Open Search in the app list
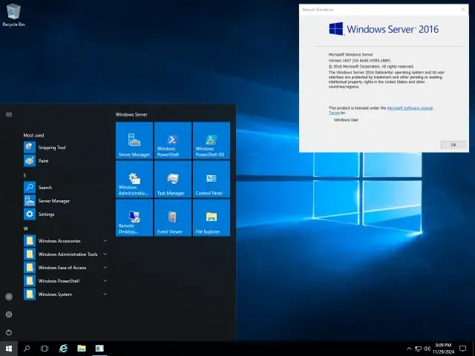This screenshot has width=475, height=356. 65,188
